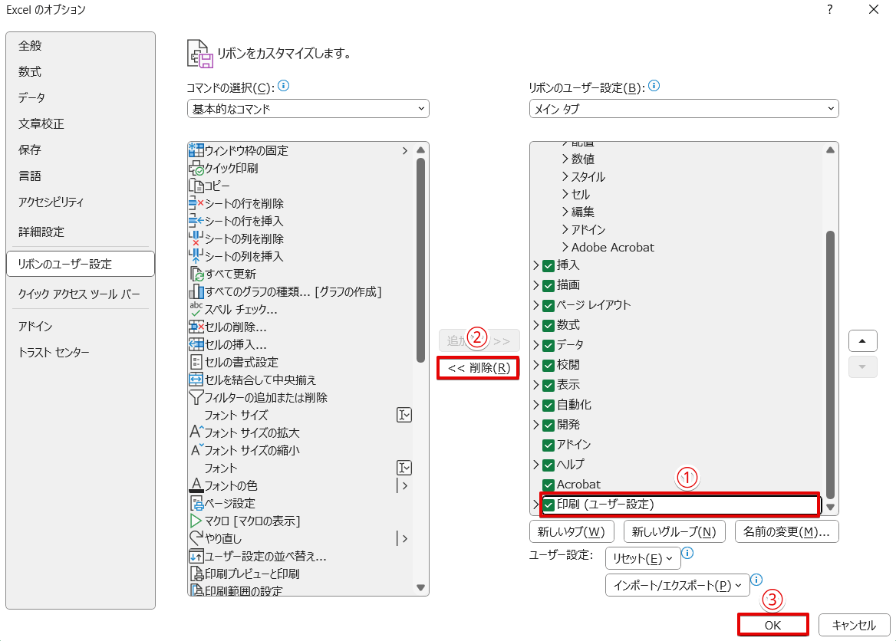Viewport: 896px width, 641px height.
Task: Click the フォントの色 font color icon
Action: coord(193,485)
